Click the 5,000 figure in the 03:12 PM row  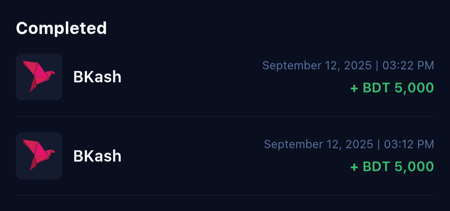[414, 167]
